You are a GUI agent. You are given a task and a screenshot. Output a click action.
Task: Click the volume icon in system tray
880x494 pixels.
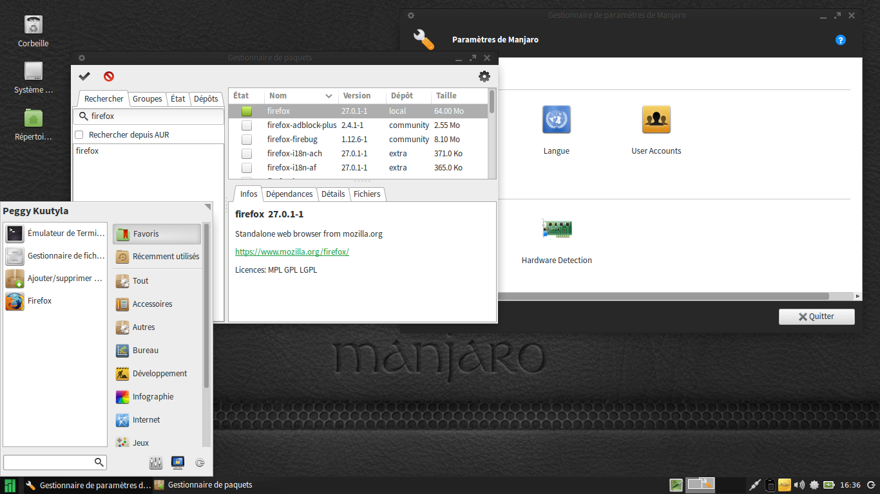(x=799, y=485)
